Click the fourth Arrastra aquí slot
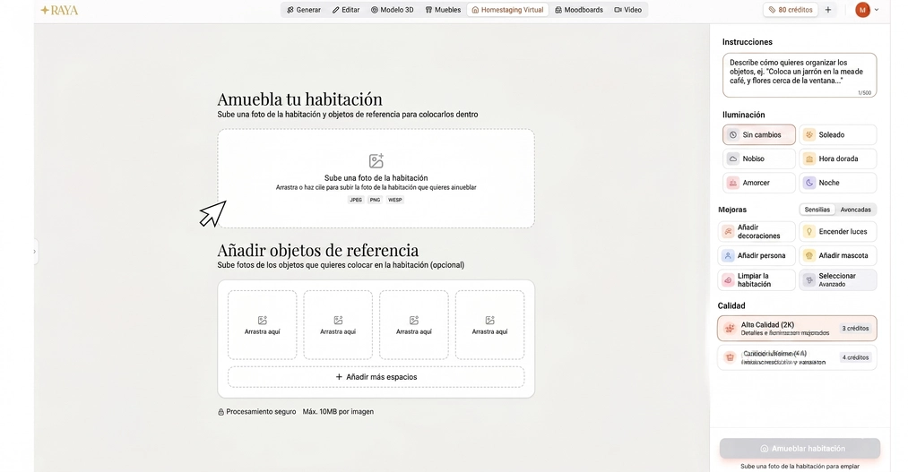This screenshot has width=908, height=472. click(x=490, y=325)
